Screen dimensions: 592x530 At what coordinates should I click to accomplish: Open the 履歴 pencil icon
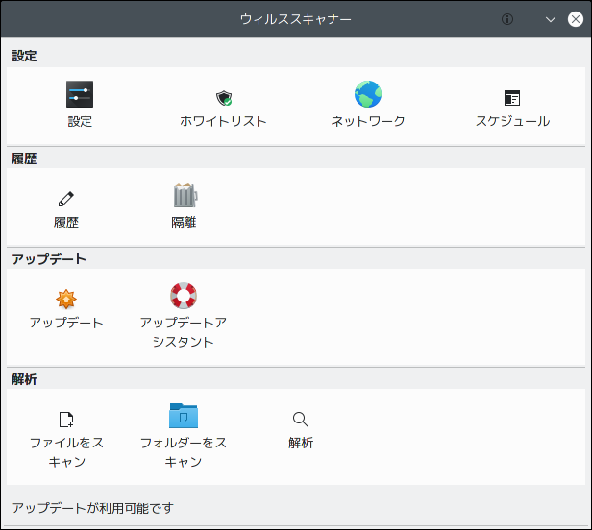click(66, 199)
